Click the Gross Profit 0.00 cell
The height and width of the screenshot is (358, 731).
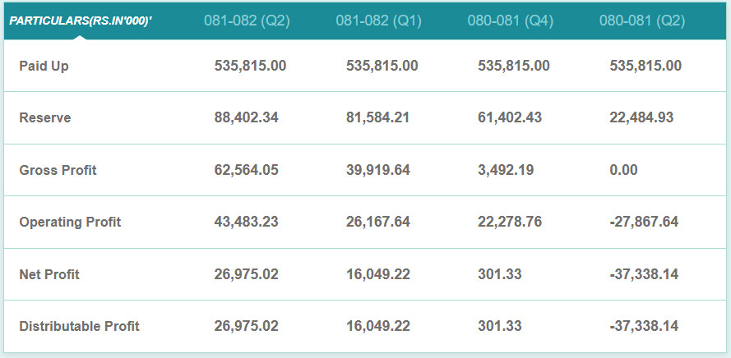(x=623, y=170)
